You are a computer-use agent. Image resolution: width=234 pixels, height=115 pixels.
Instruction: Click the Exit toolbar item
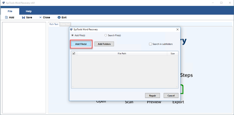(62, 17)
